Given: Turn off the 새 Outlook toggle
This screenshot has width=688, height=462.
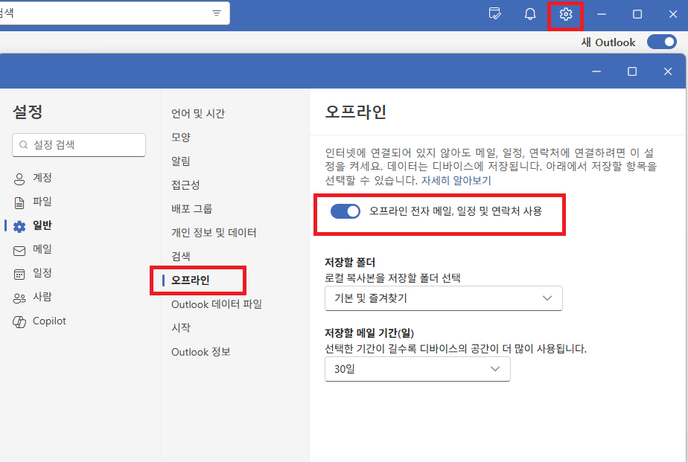Looking at the screenshot, I should (x=661, y=42).
